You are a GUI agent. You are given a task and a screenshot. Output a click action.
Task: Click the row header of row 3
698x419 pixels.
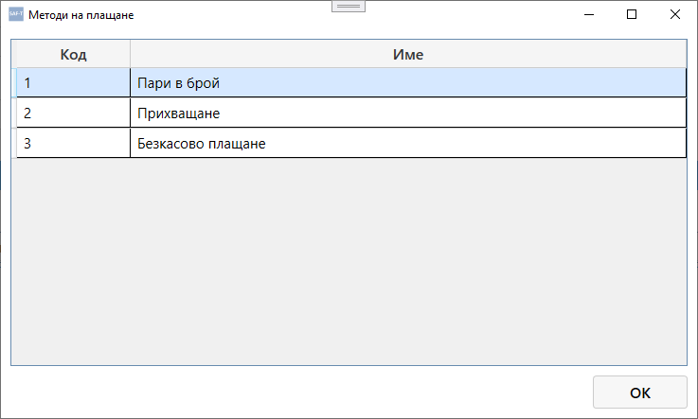click(14, 143)
